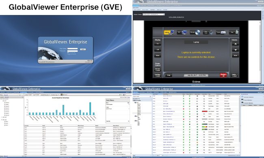Choose the disc player source on the touchpanel
The image size is (264, 158).
(x=195, y=32)
